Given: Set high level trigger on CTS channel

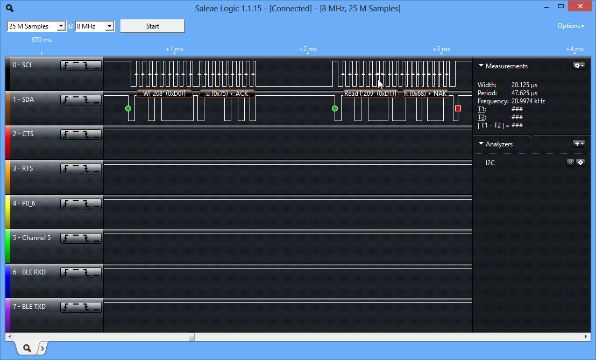Looking at the screenshot, I should [76, 135].
